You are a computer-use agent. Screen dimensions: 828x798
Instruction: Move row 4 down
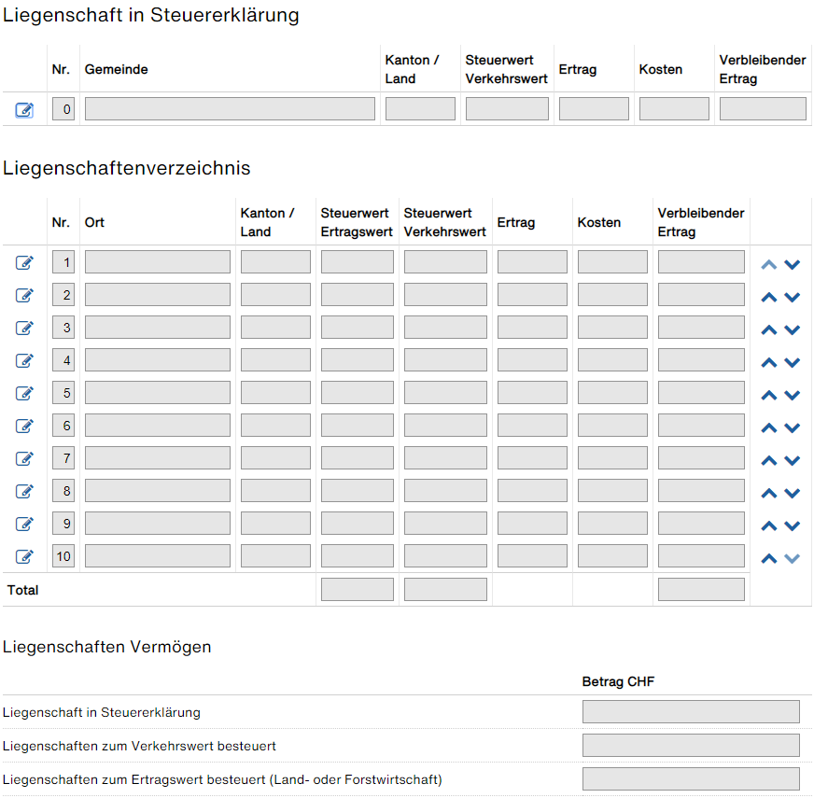pos(793,363)
